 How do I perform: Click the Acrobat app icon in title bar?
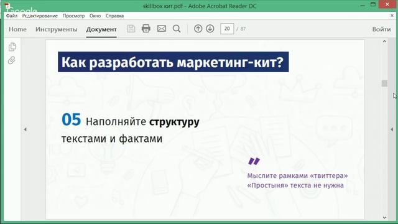pos(7,5)
